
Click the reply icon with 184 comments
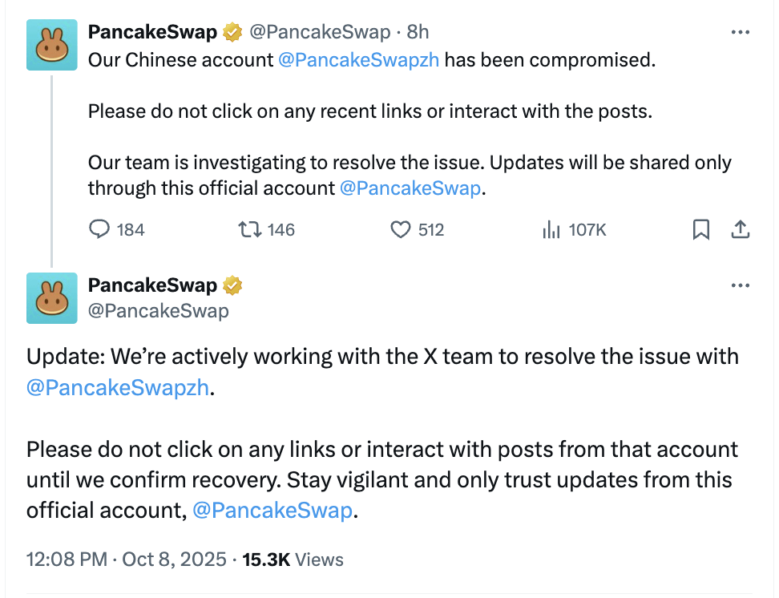[99, 230]
